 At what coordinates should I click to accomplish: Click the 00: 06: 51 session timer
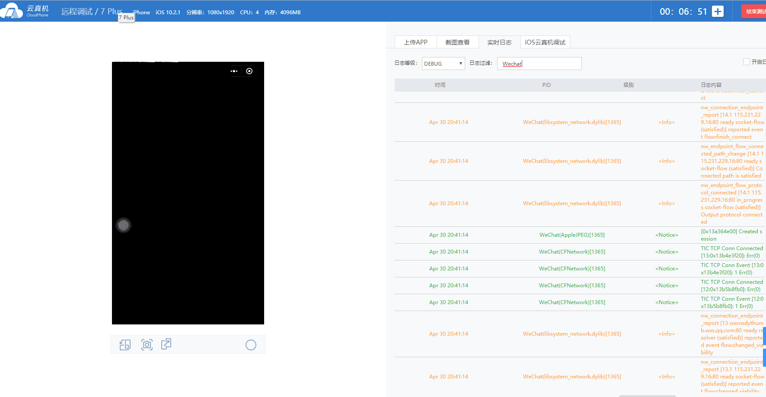pos(683,12)
